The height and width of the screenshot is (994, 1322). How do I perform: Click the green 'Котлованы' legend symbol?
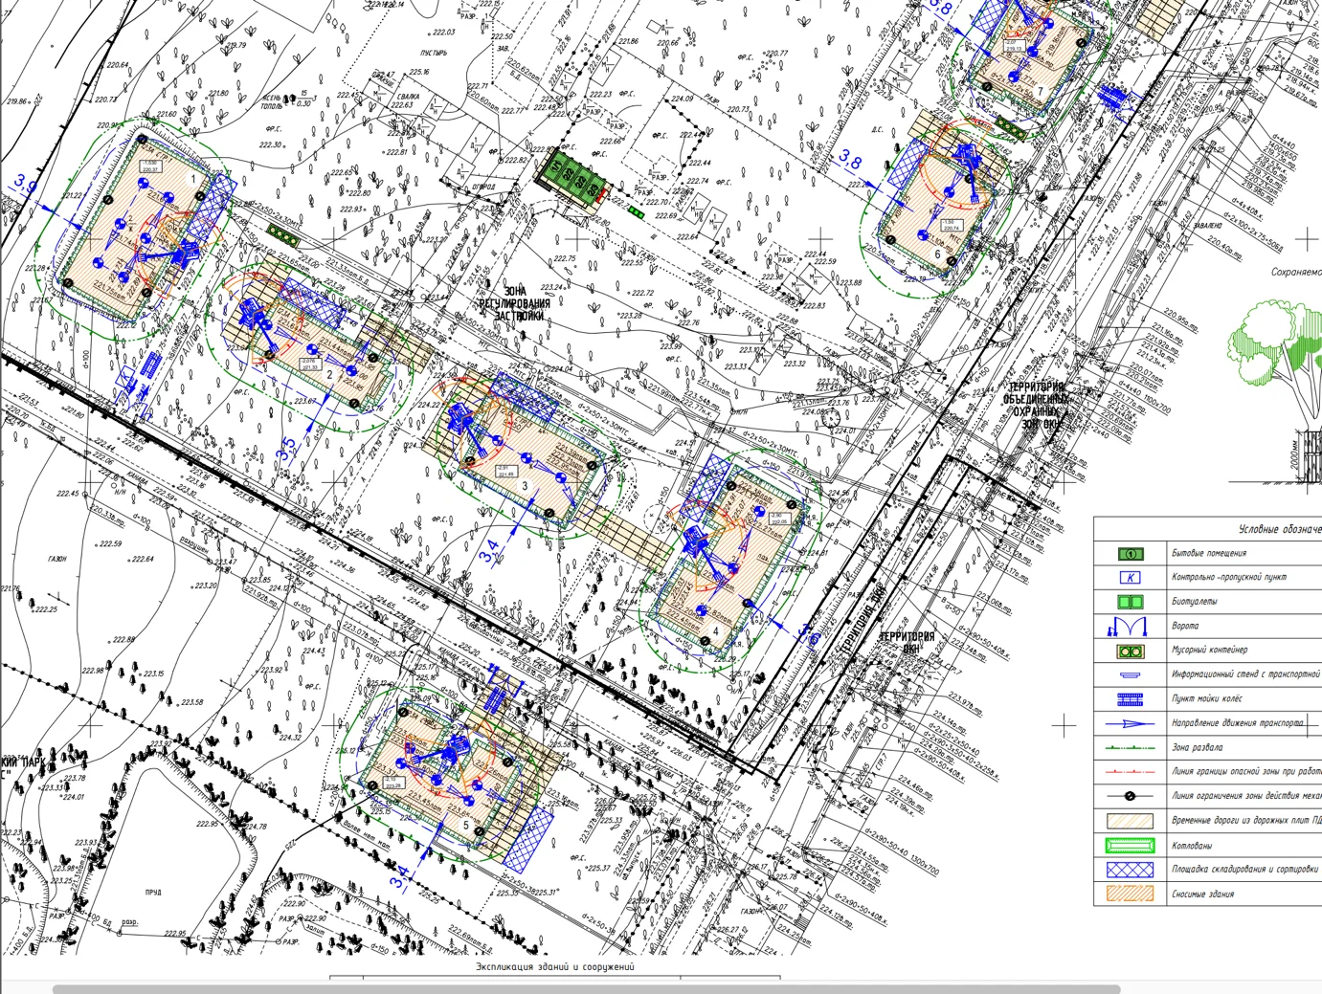(1131, 846)
